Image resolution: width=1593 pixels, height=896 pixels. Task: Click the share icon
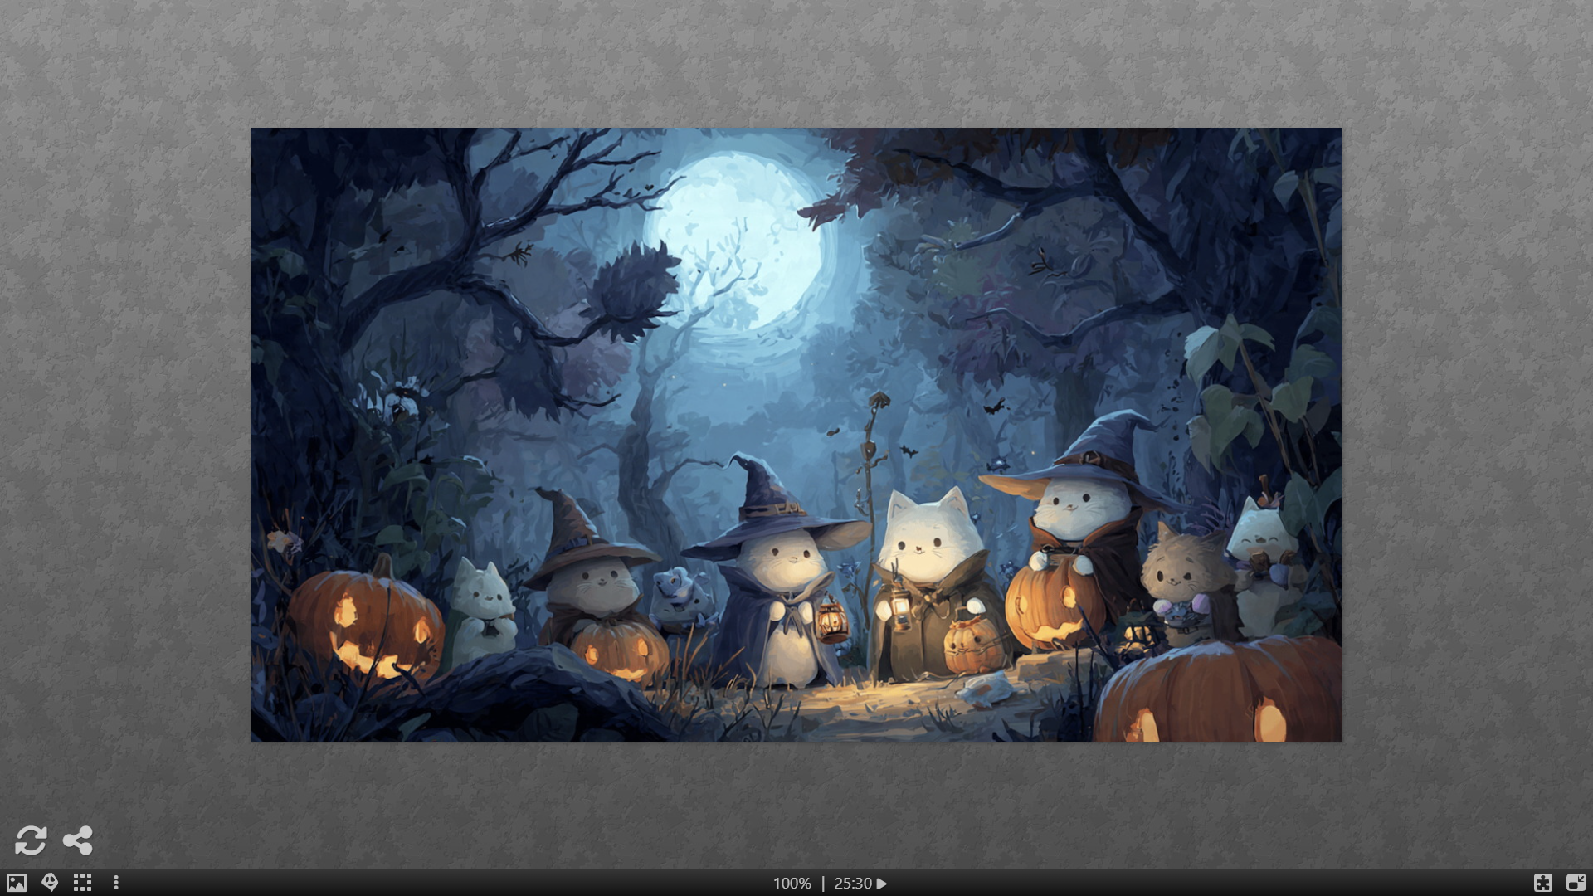tap(78, 840)
